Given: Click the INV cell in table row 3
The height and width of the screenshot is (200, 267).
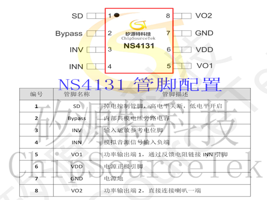Looking at the screenshot, I should 77,130.
